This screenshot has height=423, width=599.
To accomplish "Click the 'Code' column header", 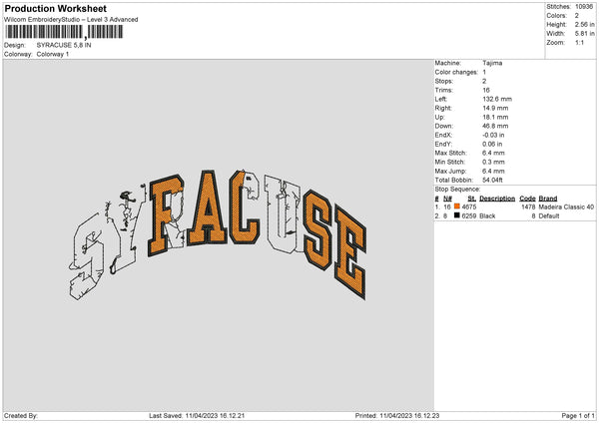I will pyautogui.click(x=527, y=199).
